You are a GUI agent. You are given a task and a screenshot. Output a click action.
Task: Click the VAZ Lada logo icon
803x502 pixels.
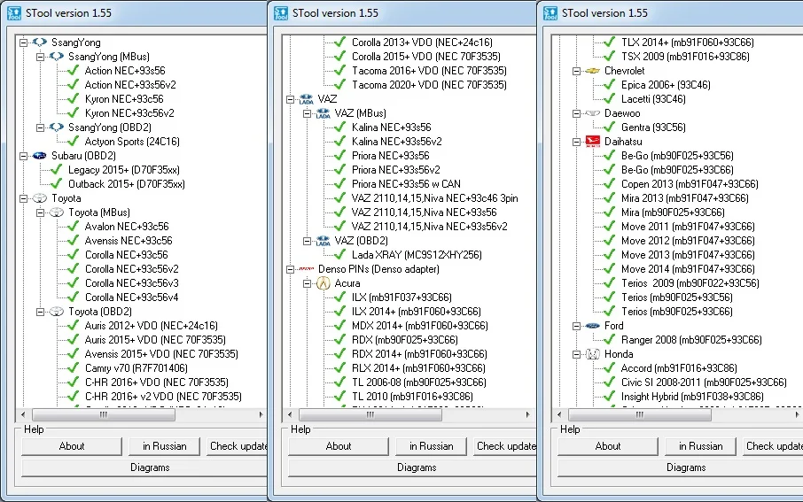307,99
